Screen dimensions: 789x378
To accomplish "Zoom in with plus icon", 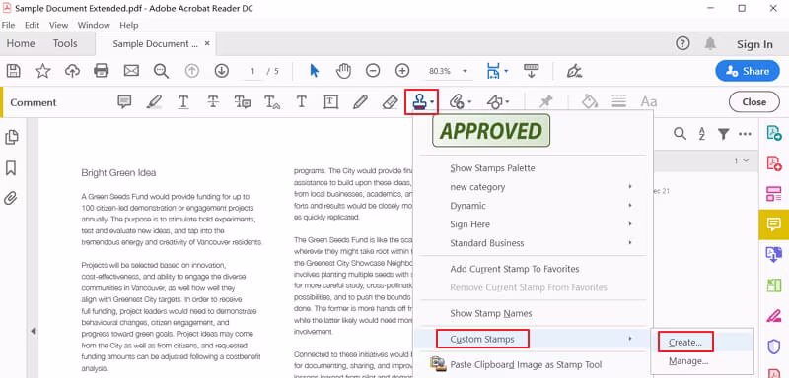I will [402, 71].
